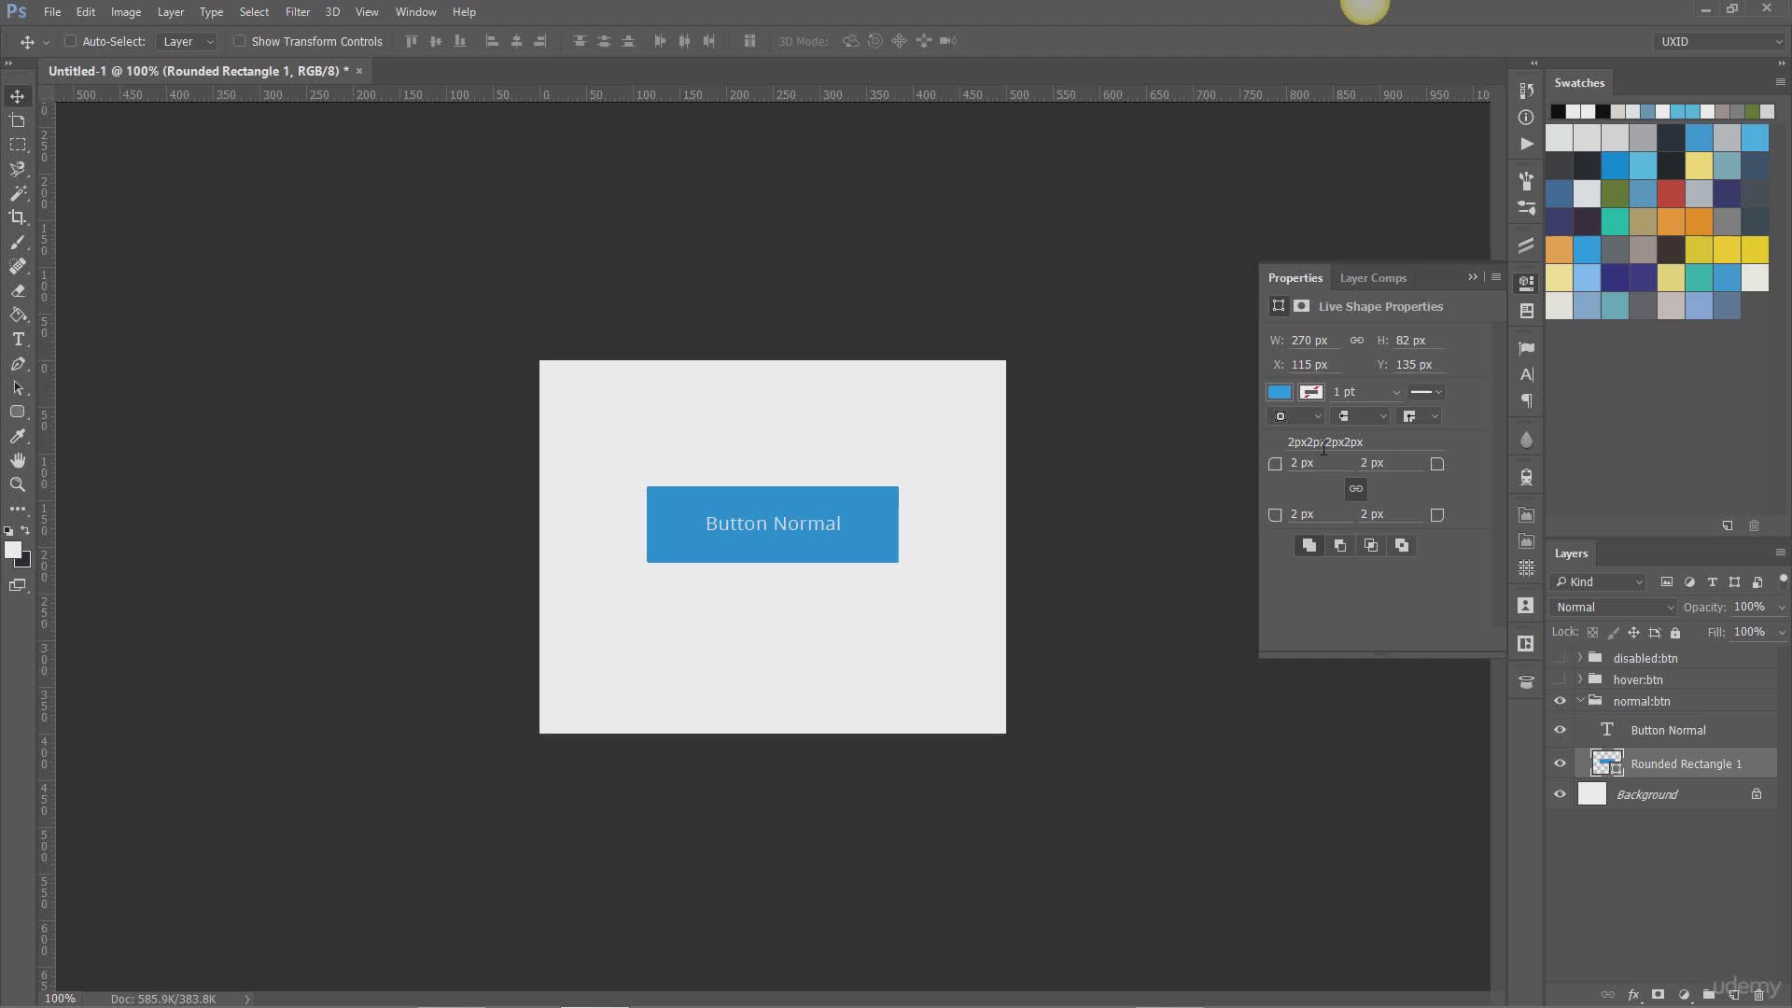The image size is (1792, 1008).
Task: Click the Subtract Front Shape icon
Action: point(1340,545)
